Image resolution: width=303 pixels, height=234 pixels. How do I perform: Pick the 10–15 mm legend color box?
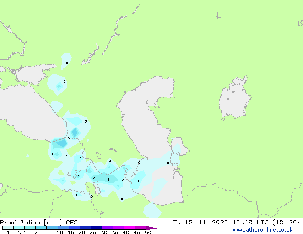click(64, 228)
